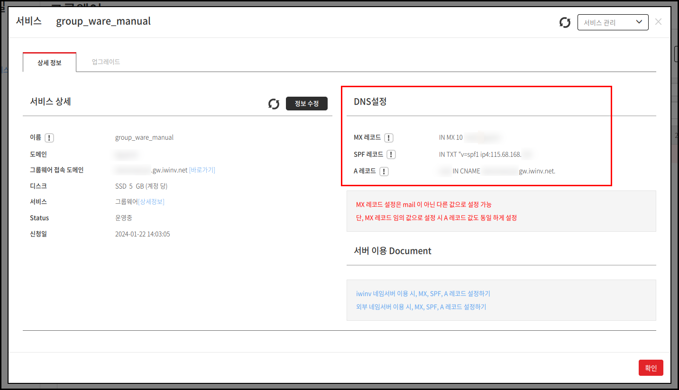
Task: Open the 업그레이드 tab
Action: 106,62
